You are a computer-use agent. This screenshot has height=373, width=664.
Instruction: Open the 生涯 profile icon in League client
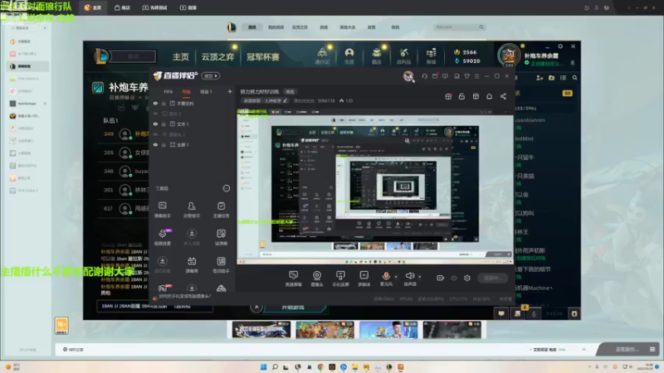(x=349, y=56)
